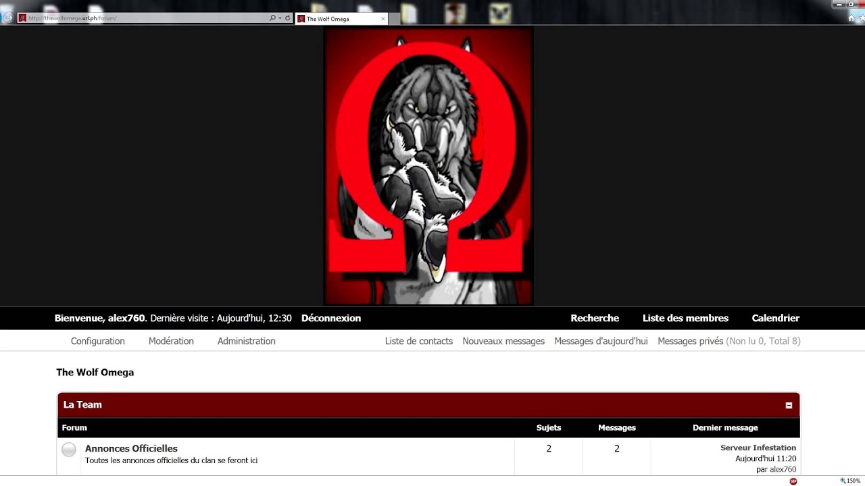Open the Modération panel
Screen dimensions: 865x486
[x=171, y=342]
